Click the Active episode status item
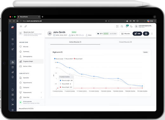 click(31, 102)
